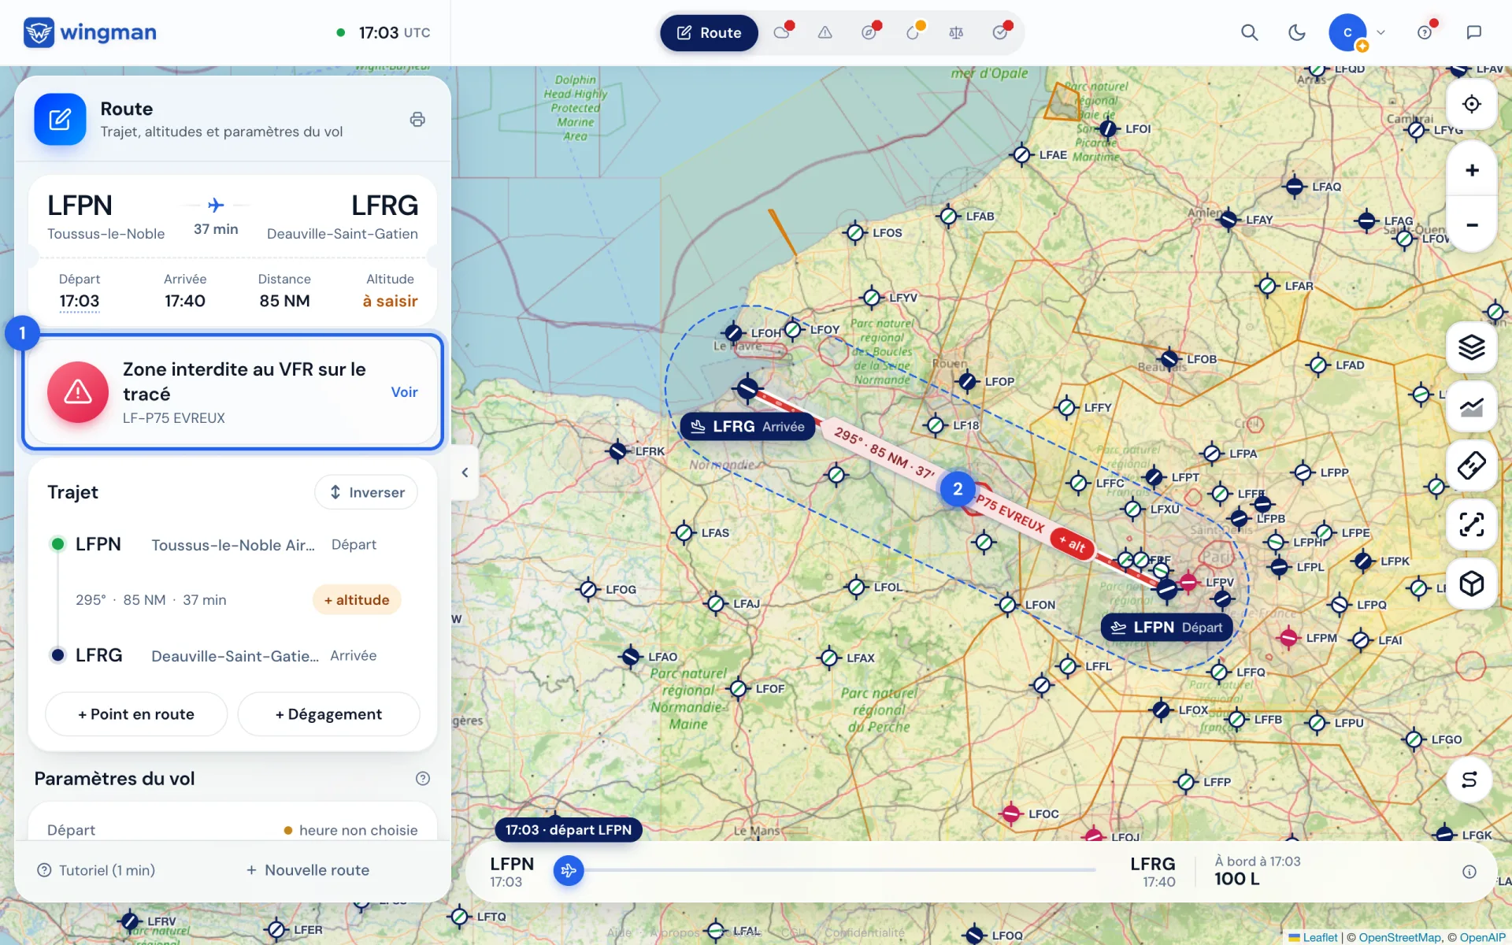Click the timeline airplane slider handle
Viewport: 1512px width, 945px height.
point(569,871)
